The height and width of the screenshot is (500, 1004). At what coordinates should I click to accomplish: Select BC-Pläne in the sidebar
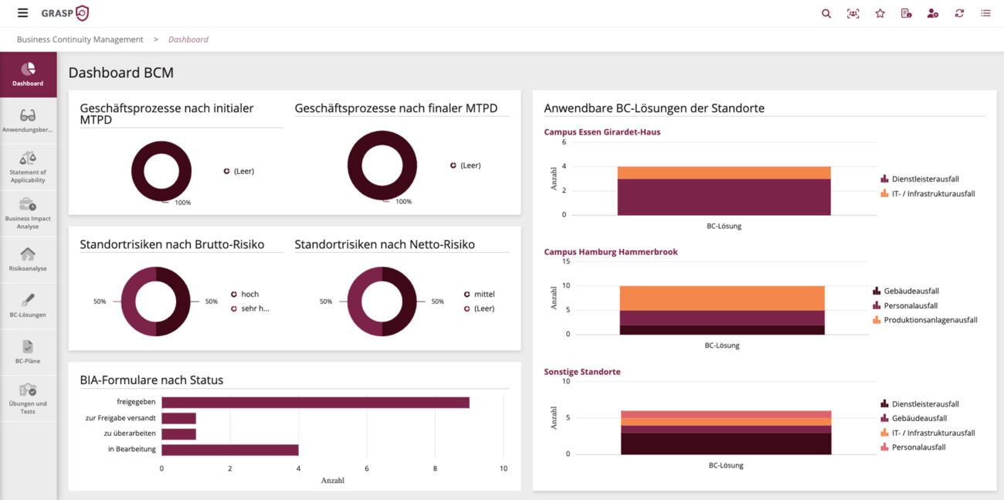pyautogui.click(x=28, y=352)
